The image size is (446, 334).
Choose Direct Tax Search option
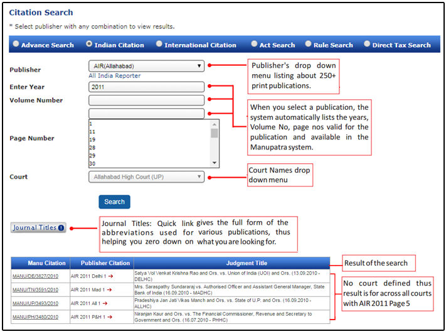tap(367, 45)
